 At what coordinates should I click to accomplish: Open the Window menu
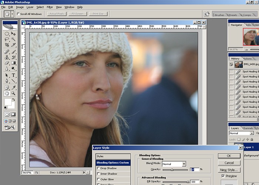pos(69,7)
